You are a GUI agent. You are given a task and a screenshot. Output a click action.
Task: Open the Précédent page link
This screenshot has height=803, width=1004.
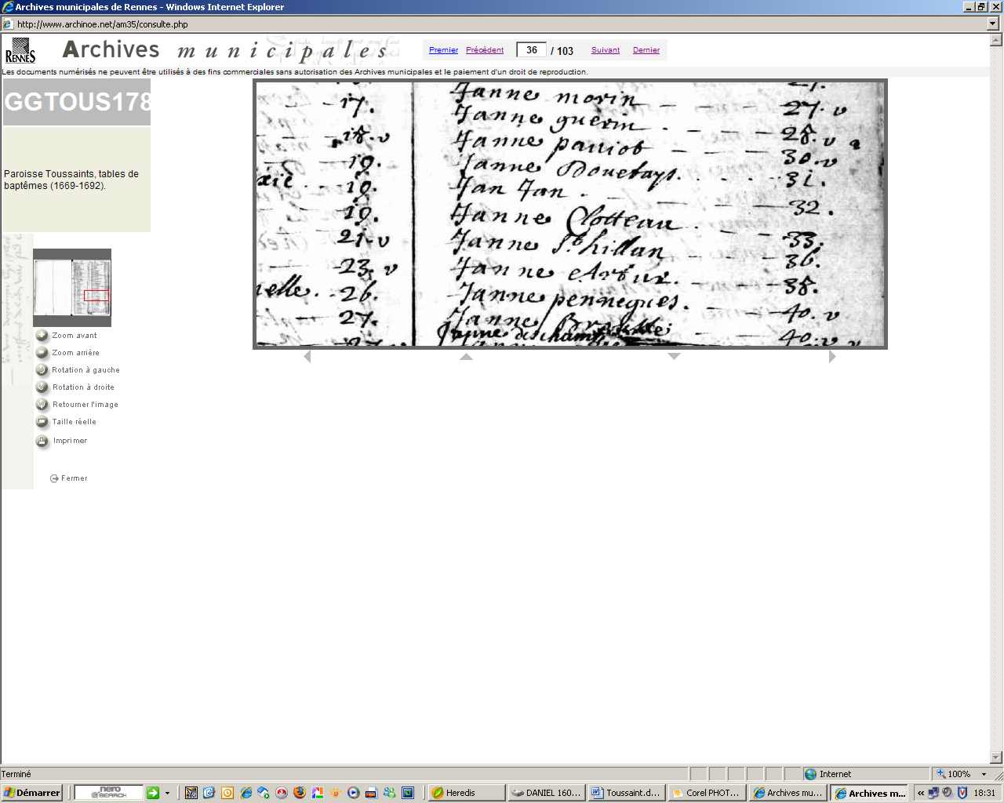485,50
